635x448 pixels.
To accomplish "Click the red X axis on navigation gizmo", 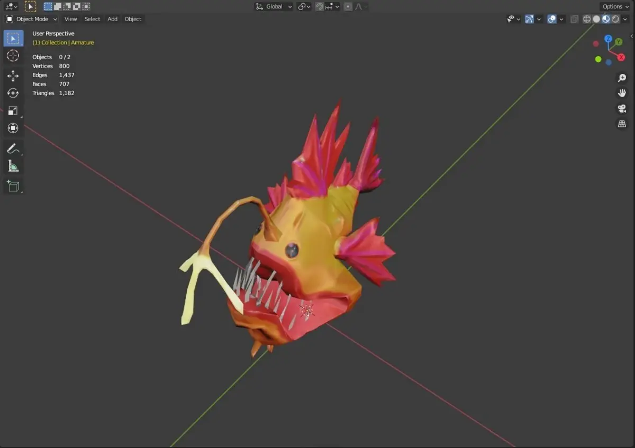I will tap(621, 57).
